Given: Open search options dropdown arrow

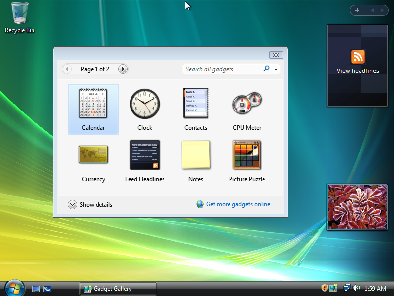Looking at the screenshot, I should click(x=276, y=70).
